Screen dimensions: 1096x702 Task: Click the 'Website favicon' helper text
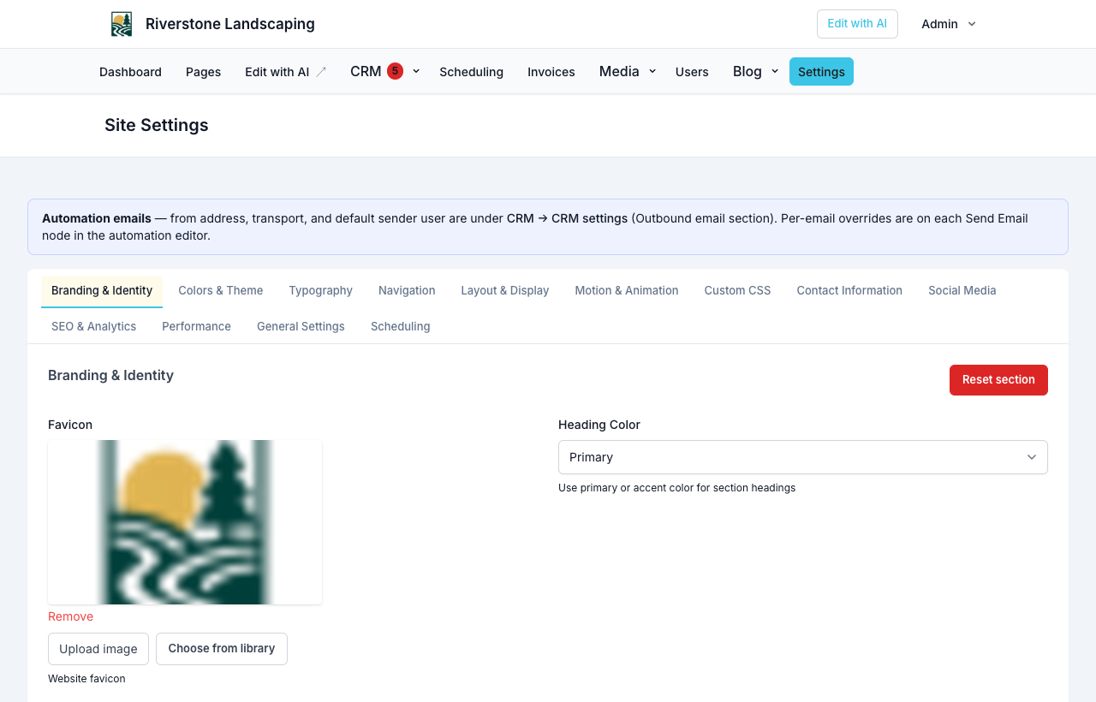click(86, 679)
